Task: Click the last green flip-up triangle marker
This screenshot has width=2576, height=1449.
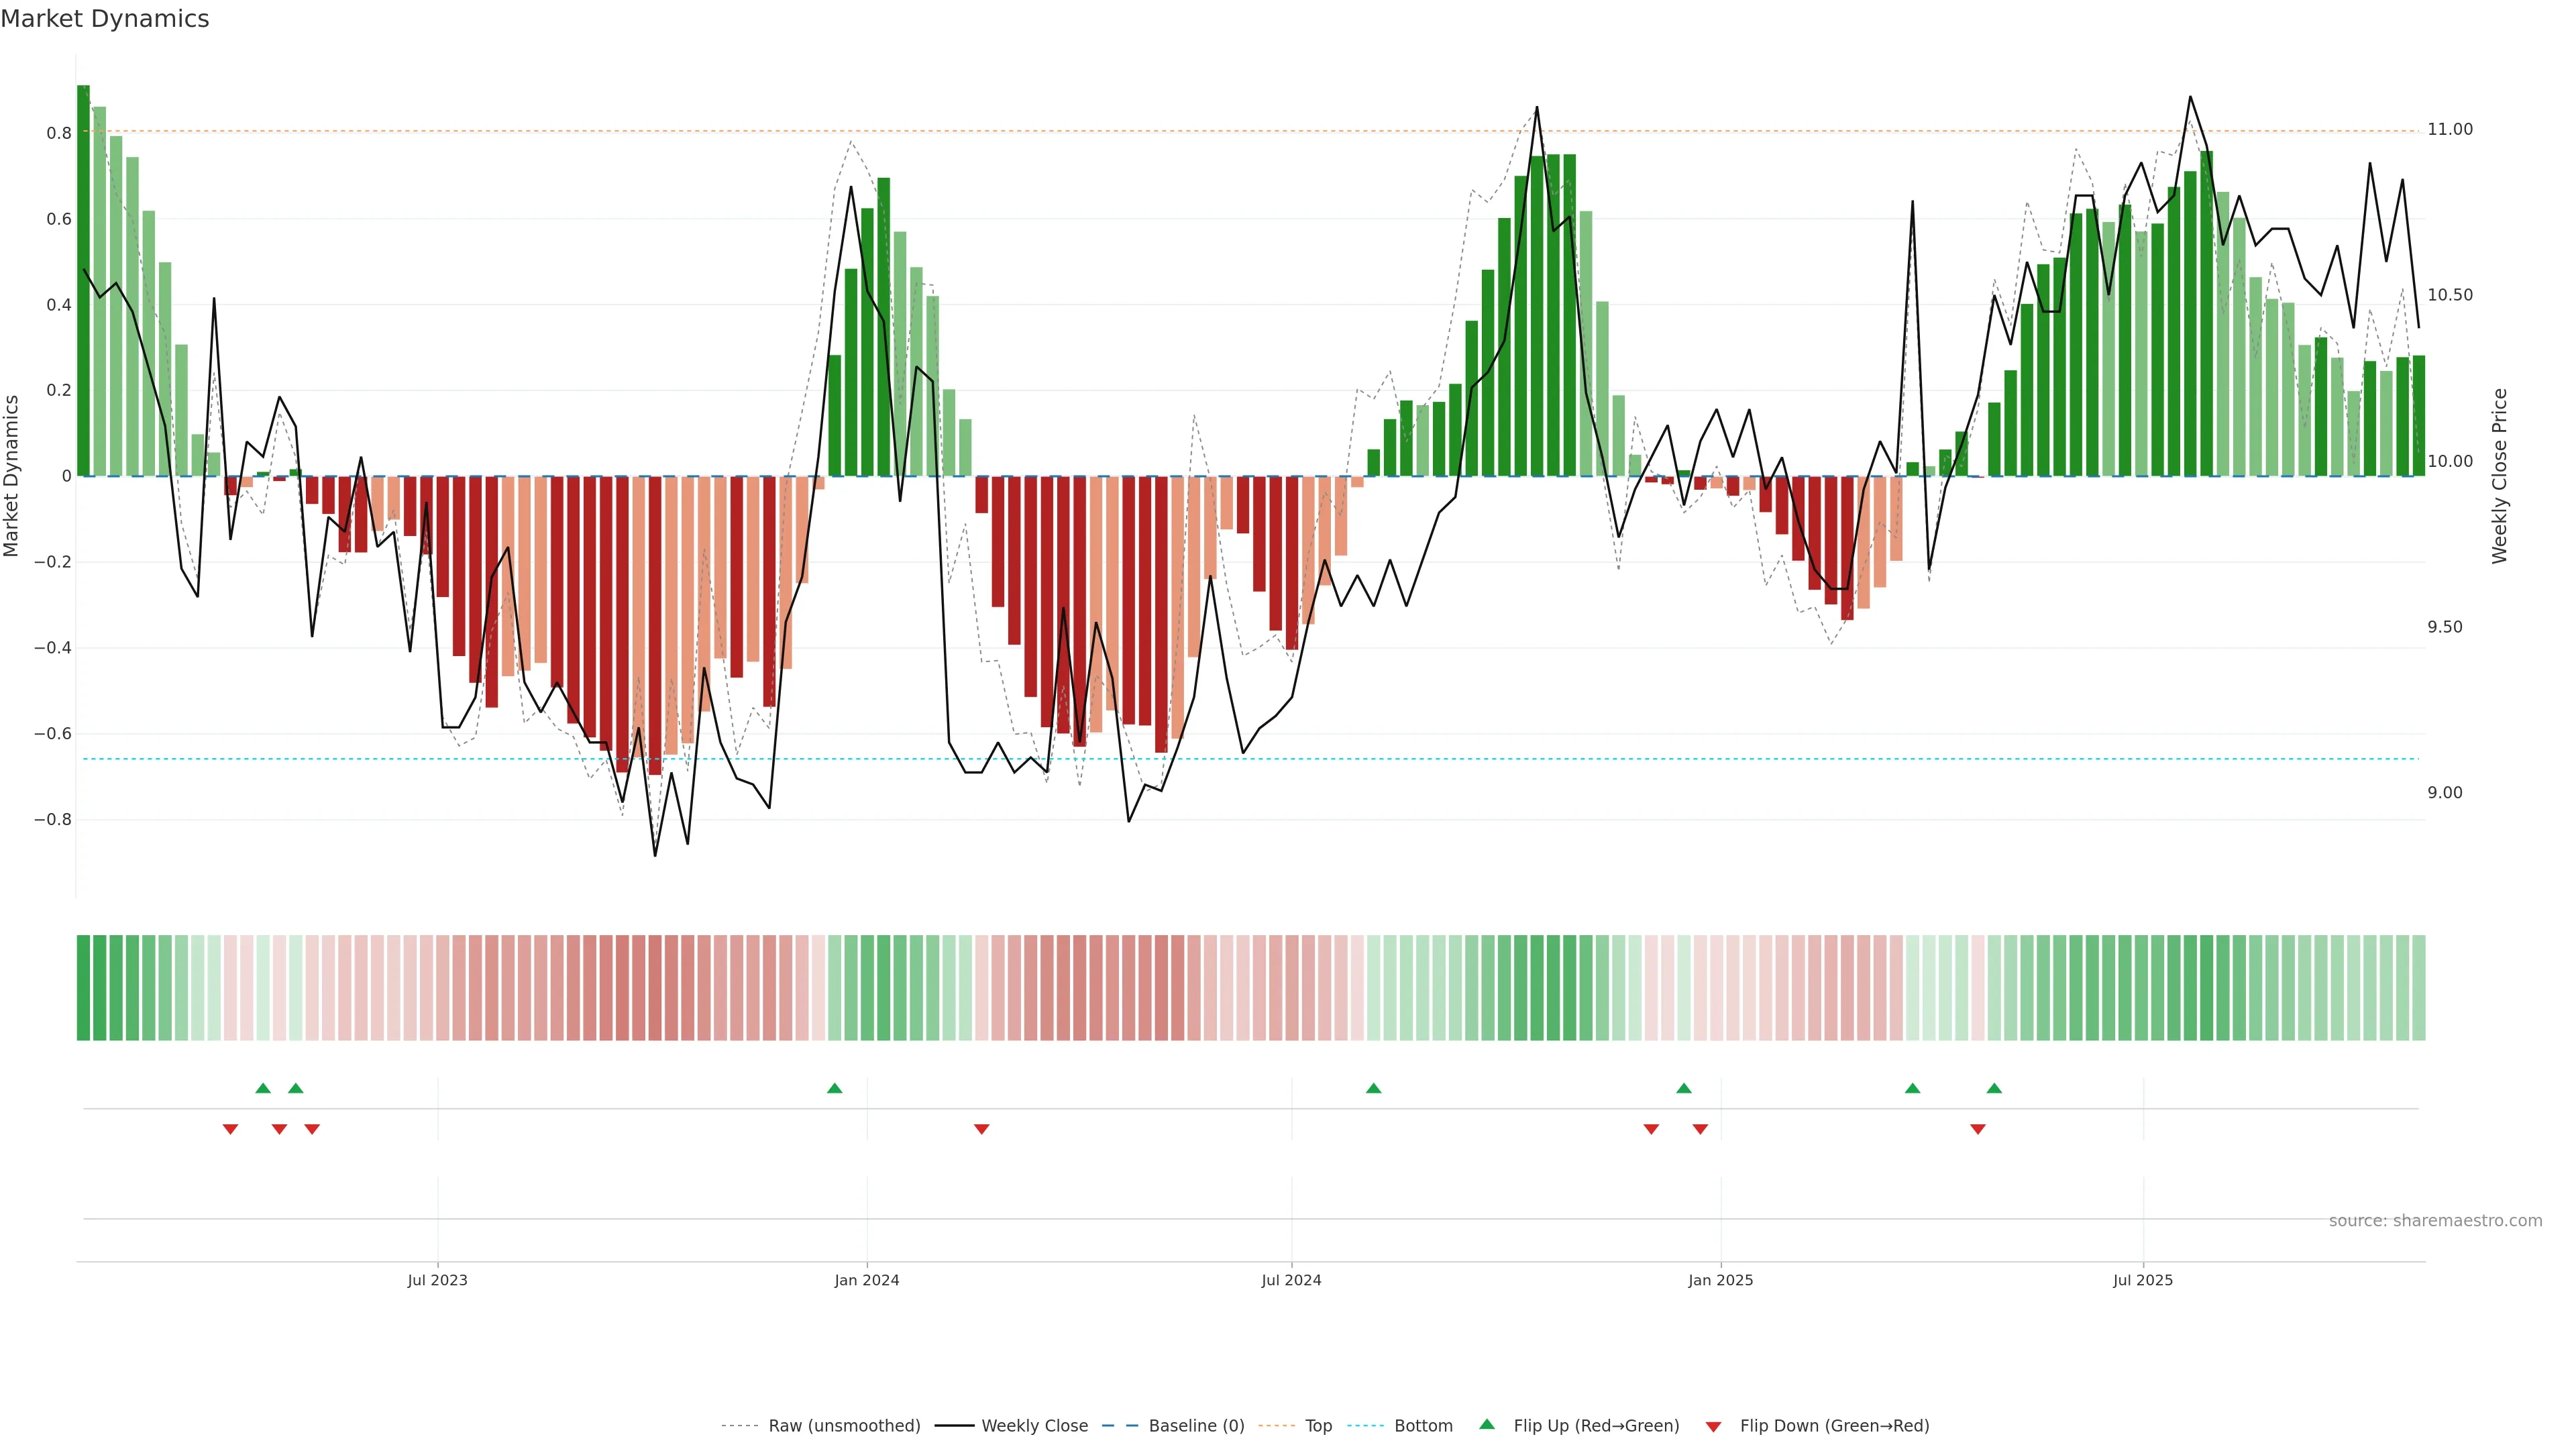Action: (x=1994, y=1088)
